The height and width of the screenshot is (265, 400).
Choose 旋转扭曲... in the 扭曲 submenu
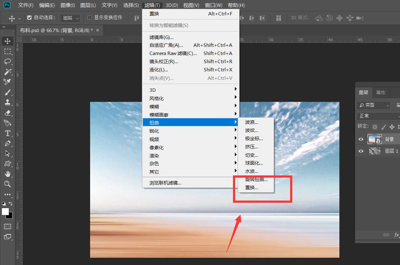[x=256, y=179]
